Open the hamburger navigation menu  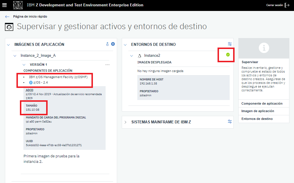pyautogui.click(x=5, y=5)
